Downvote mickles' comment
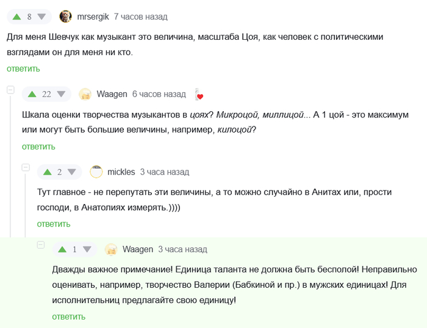The height and width of the screenshot is (328, 427). click(x=72, y=172)
